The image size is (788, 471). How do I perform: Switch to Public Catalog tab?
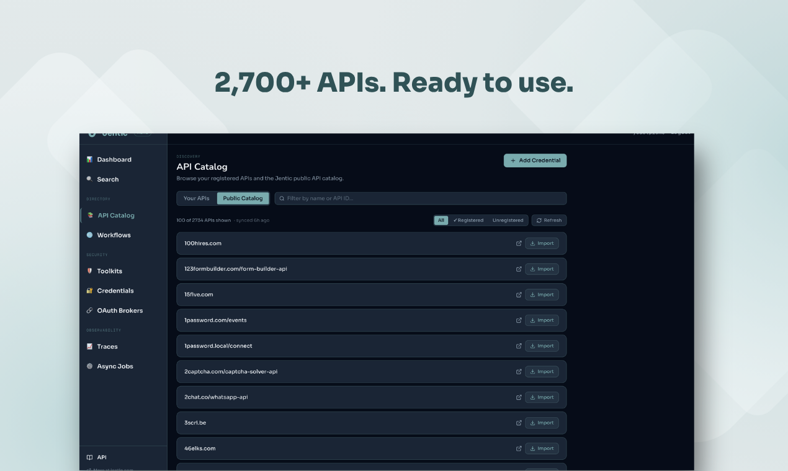click(x=243, y=198)
